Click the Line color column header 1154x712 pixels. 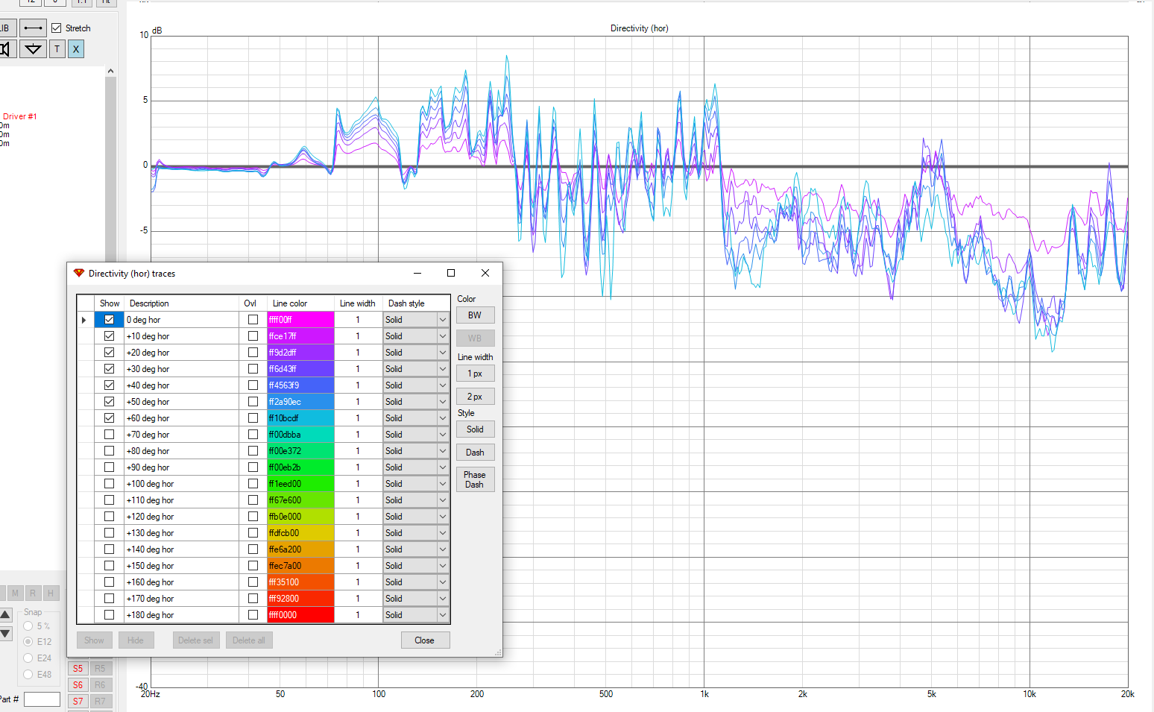click(300, 303)
